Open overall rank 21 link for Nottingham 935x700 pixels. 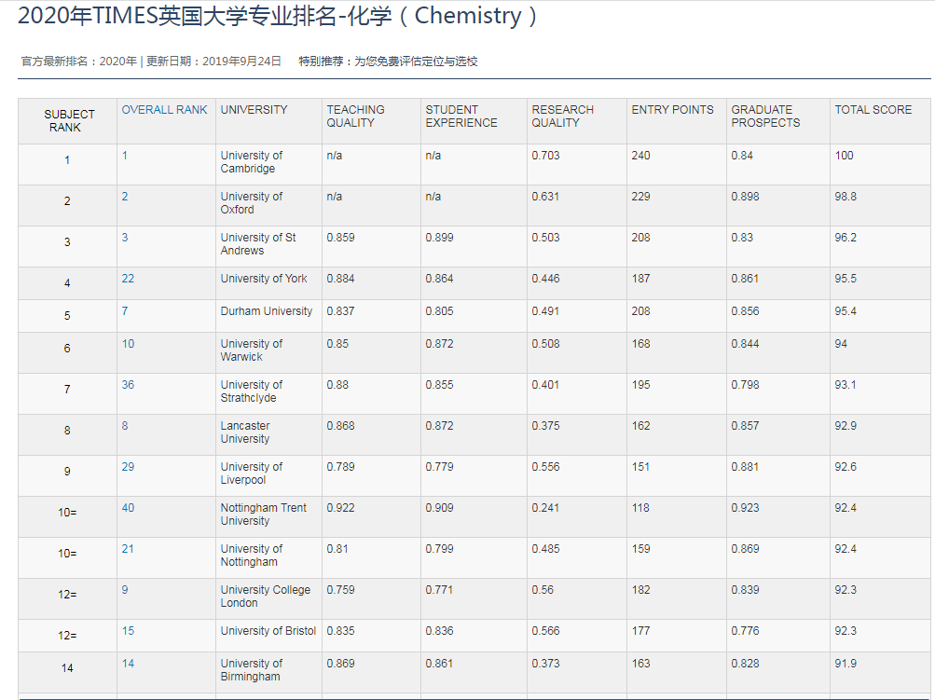[128, 549]
